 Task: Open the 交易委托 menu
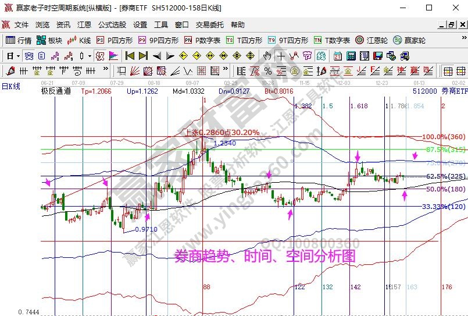[x=210, y=25]
